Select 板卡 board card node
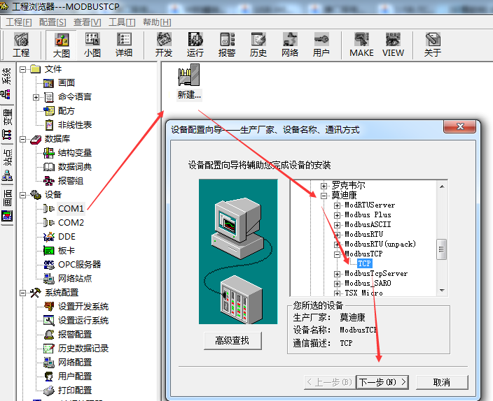 tap(67, 250)
